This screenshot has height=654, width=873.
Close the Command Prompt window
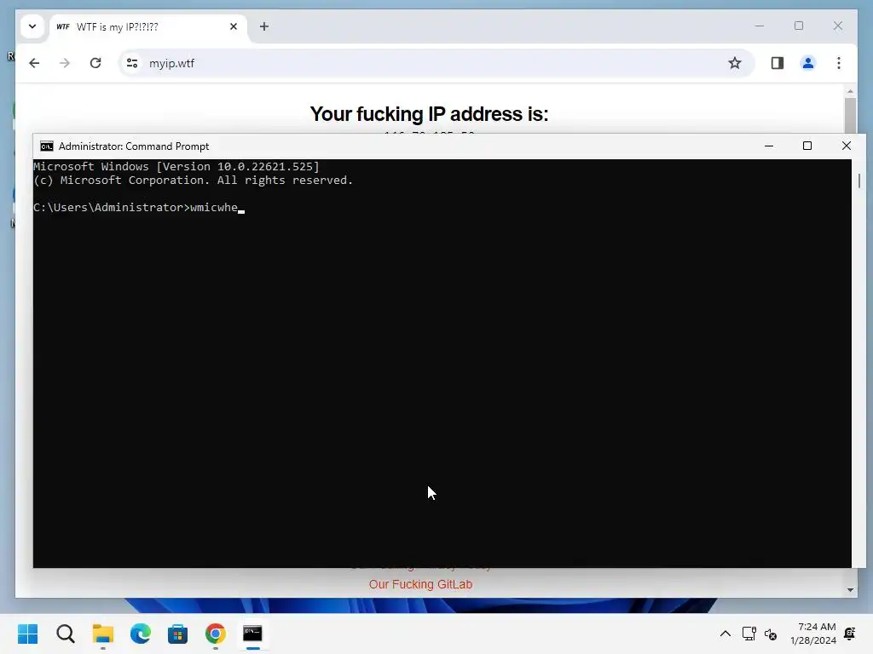coord(847,146)
